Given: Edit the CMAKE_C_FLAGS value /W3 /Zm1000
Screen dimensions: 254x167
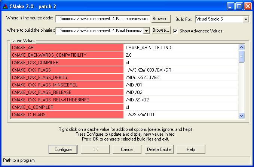Looking at the screenshot, I should tap(181, 114).
